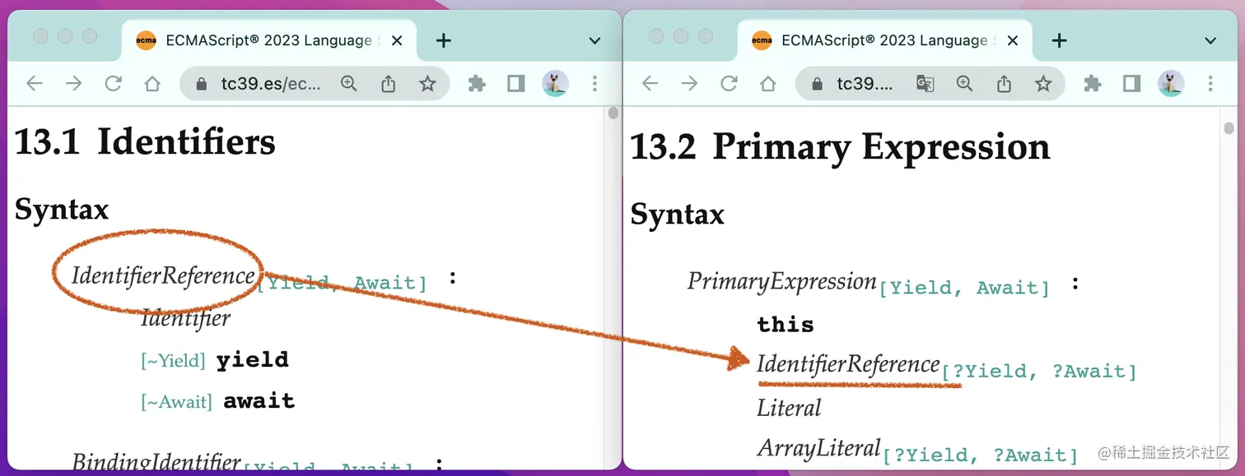Open new tab in right window
Viewport: 1245px width, 476px height.
tap(1060, 40)
